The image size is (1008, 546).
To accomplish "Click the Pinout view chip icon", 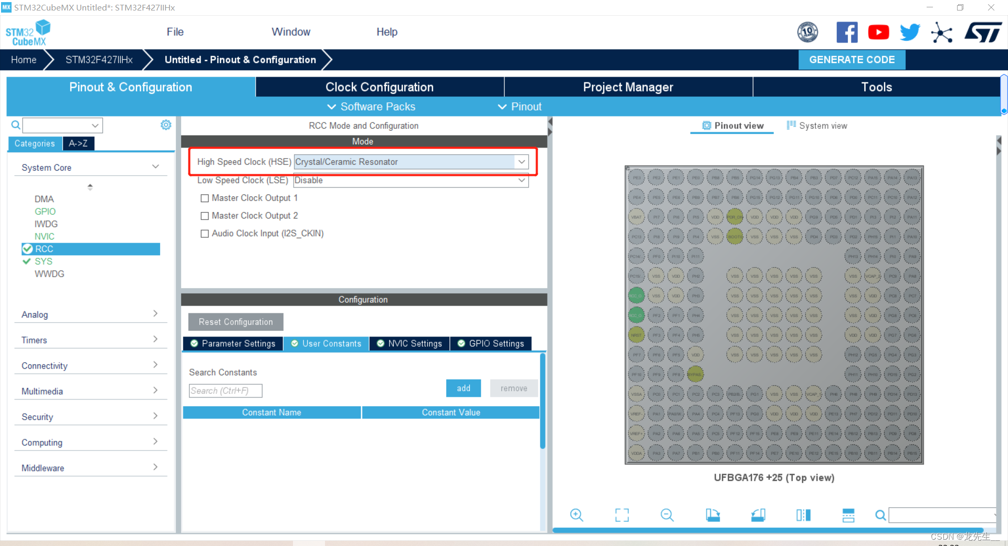I will 707,125.
